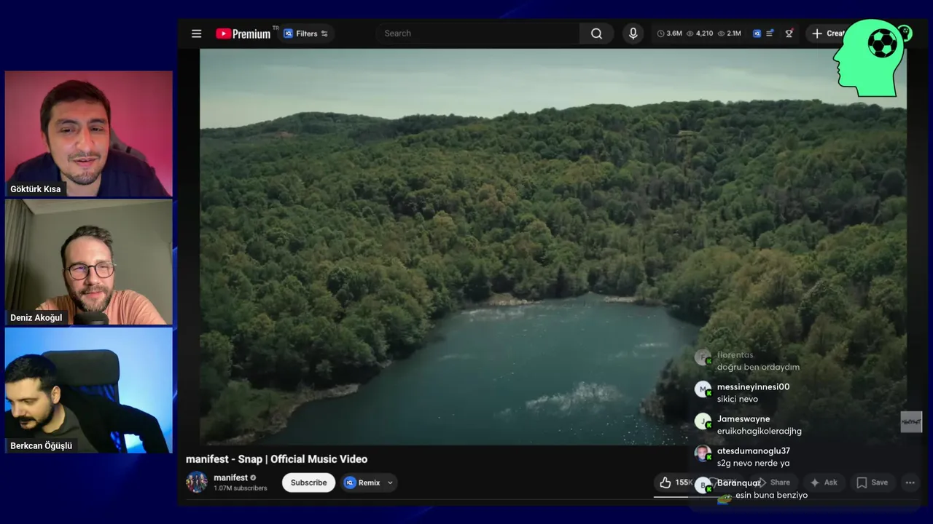Open the manifest channel avatar
The image size is (933, 524).
197,482
